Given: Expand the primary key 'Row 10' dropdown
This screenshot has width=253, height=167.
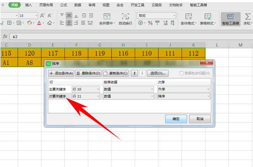Looking at the screenshot, I should point(86,89).
